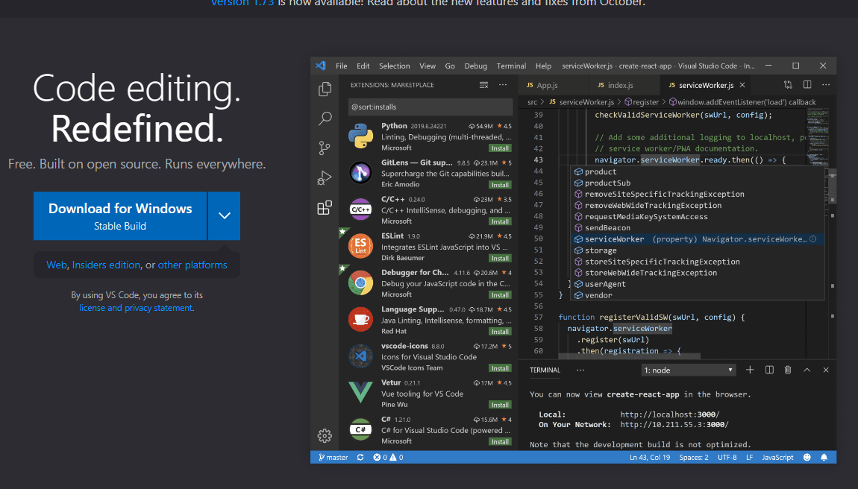
Task: Open the Edit menu
Action: [x=363, y=66]
